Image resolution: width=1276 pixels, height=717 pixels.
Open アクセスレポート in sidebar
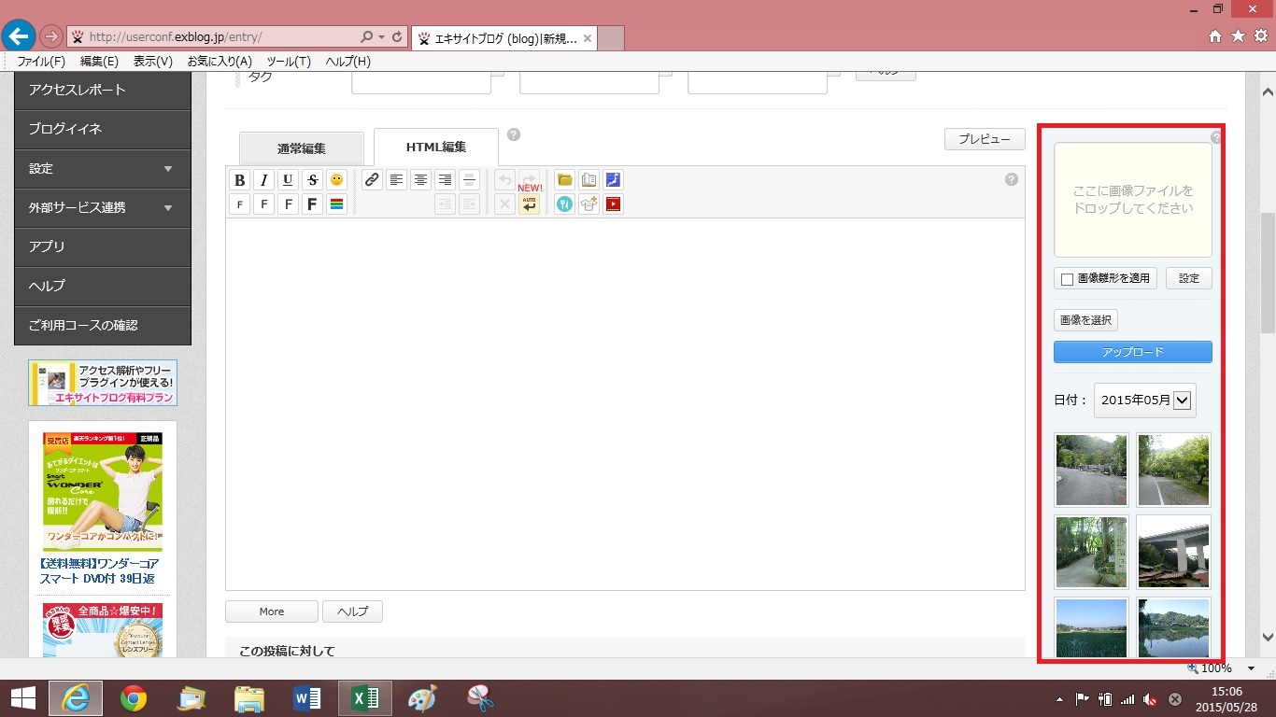[103, 91]
